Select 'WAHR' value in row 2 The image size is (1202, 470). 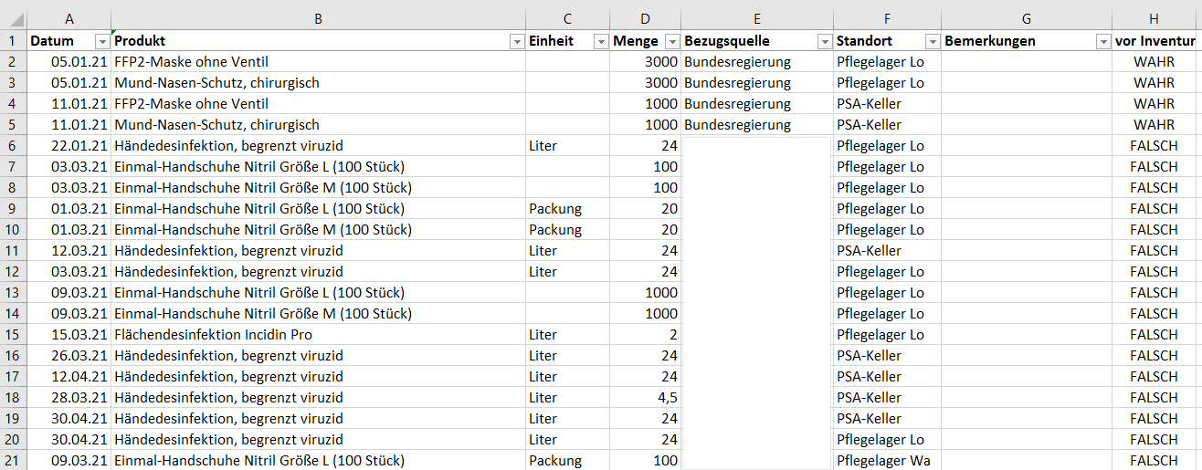coord(1155,62)
